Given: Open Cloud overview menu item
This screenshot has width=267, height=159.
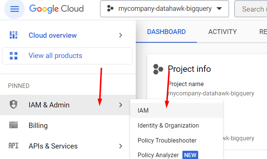Looking at the screenshot, I should point(68,35).
